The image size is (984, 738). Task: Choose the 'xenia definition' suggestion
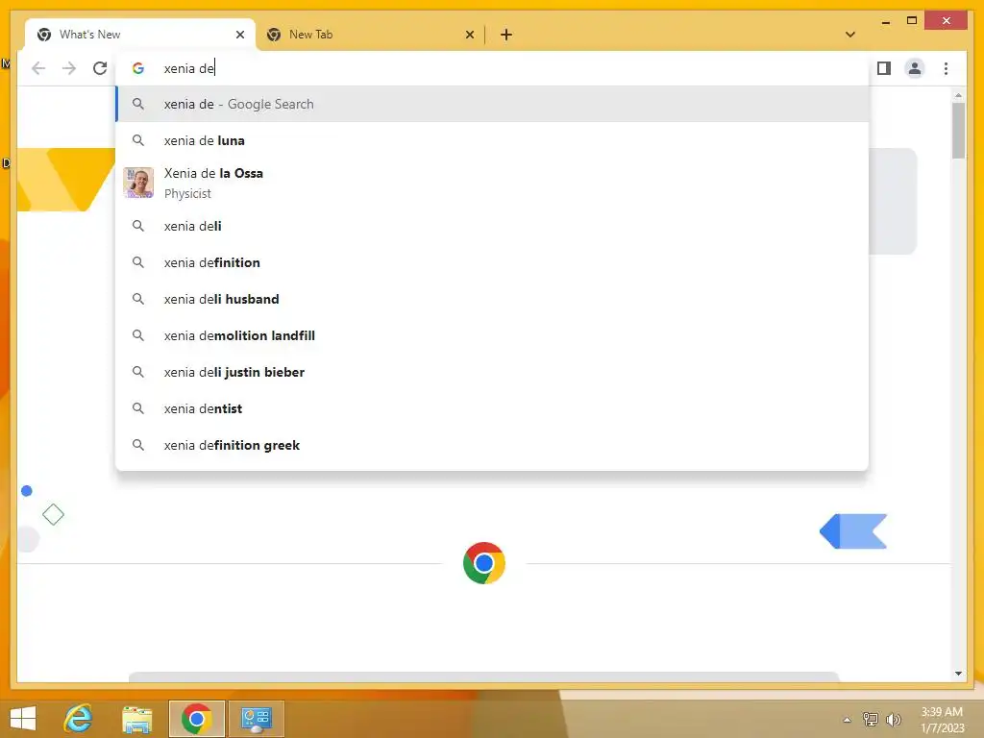point(493,262)
